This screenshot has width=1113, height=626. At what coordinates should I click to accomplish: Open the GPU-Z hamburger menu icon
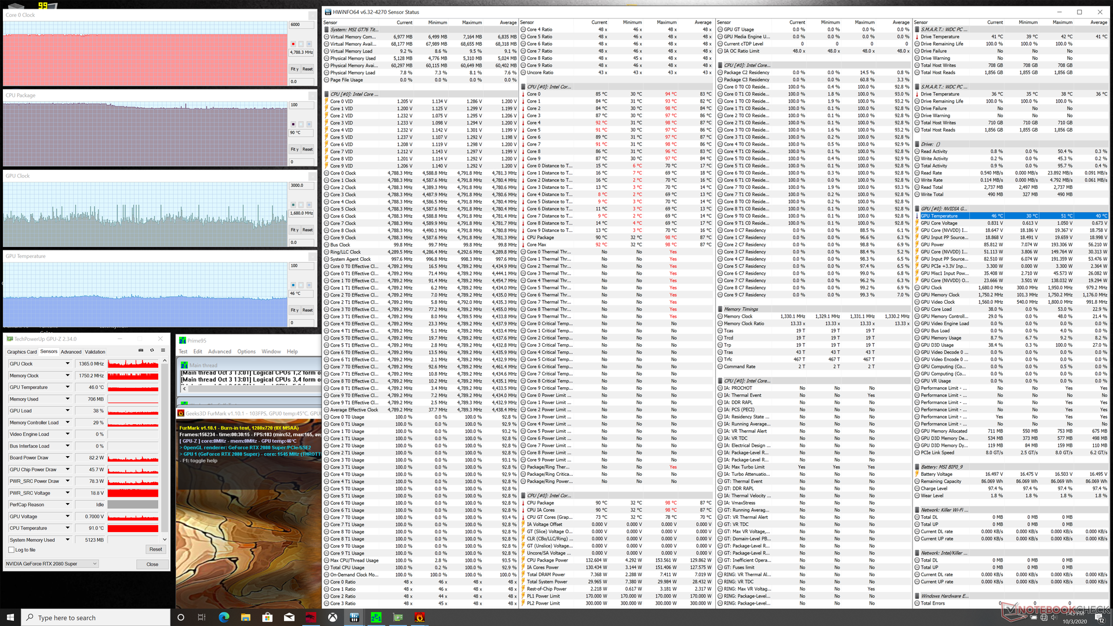click(163, 351)
